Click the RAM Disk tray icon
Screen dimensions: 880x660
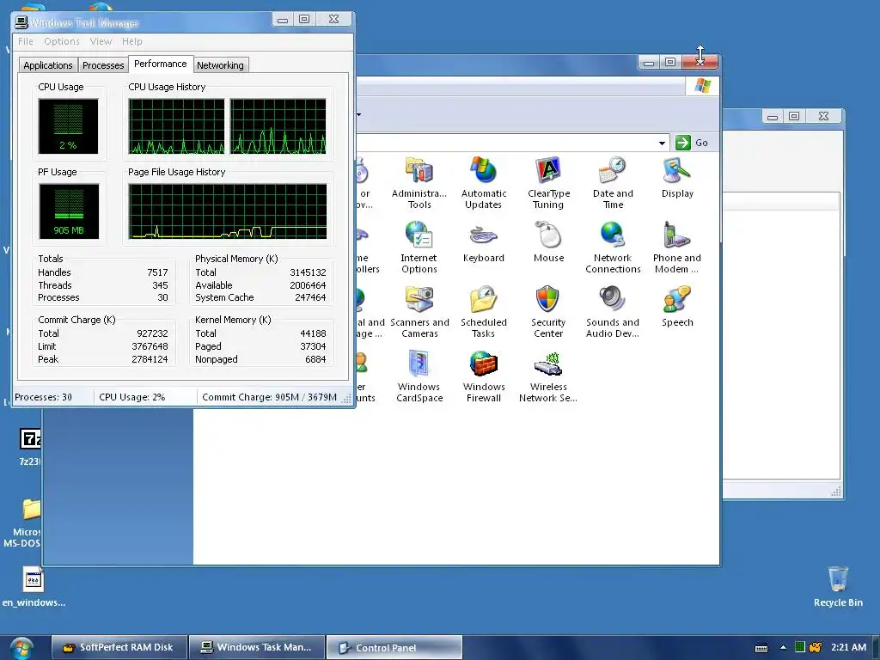(x=816, y=647)
